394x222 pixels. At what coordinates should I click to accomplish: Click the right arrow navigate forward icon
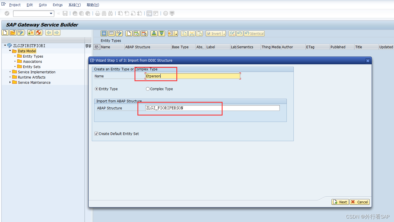click(x=57, y=33)
